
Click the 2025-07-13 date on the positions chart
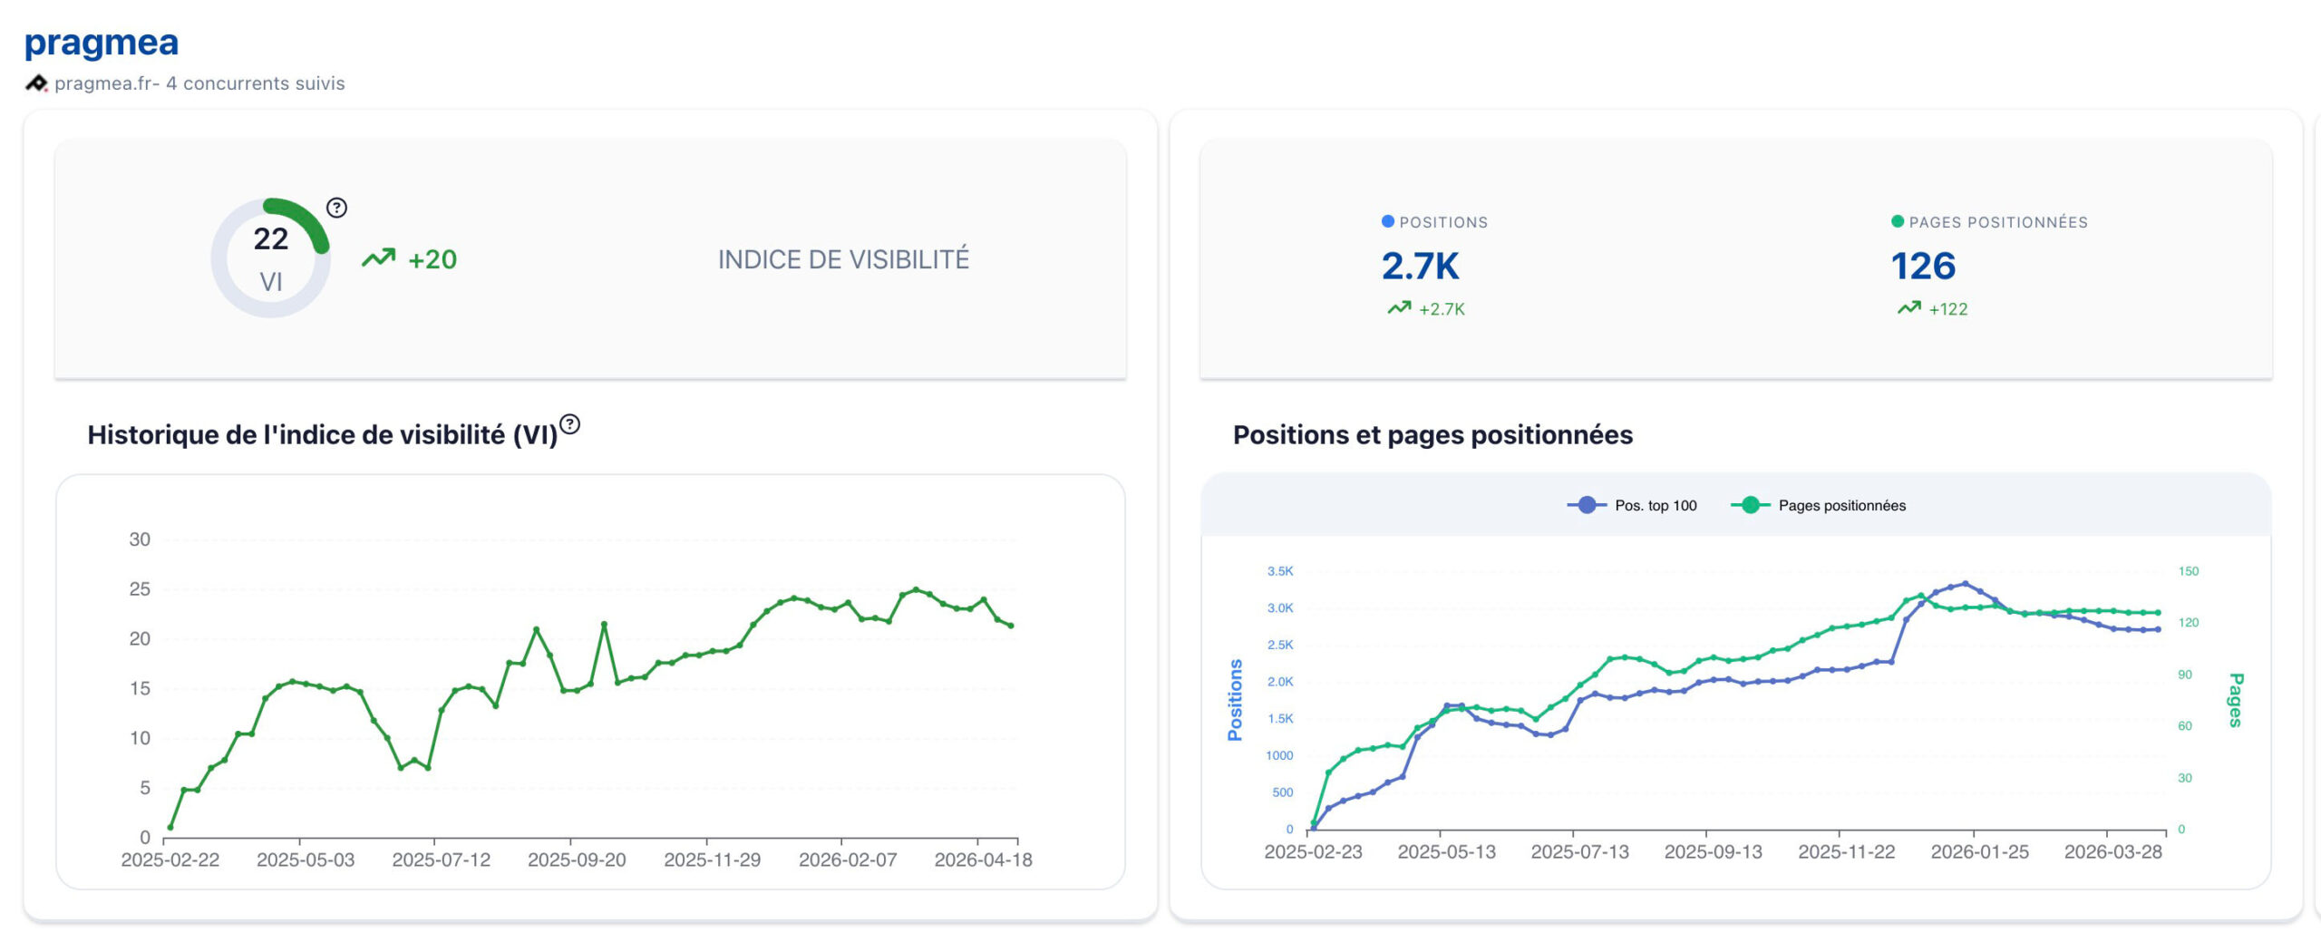click(1579, 851)
